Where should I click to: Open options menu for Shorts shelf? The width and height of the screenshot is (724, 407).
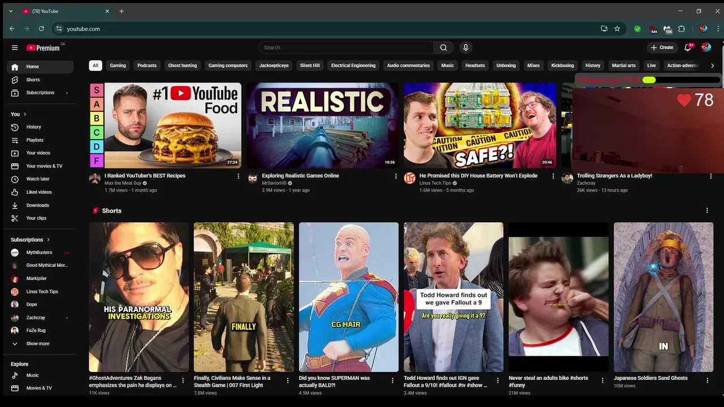(707, 211)
